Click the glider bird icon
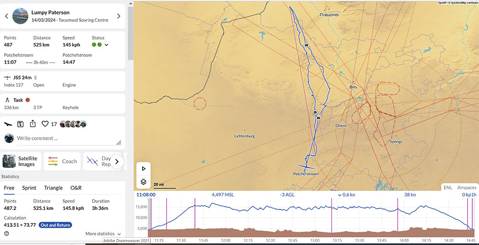 8,124
